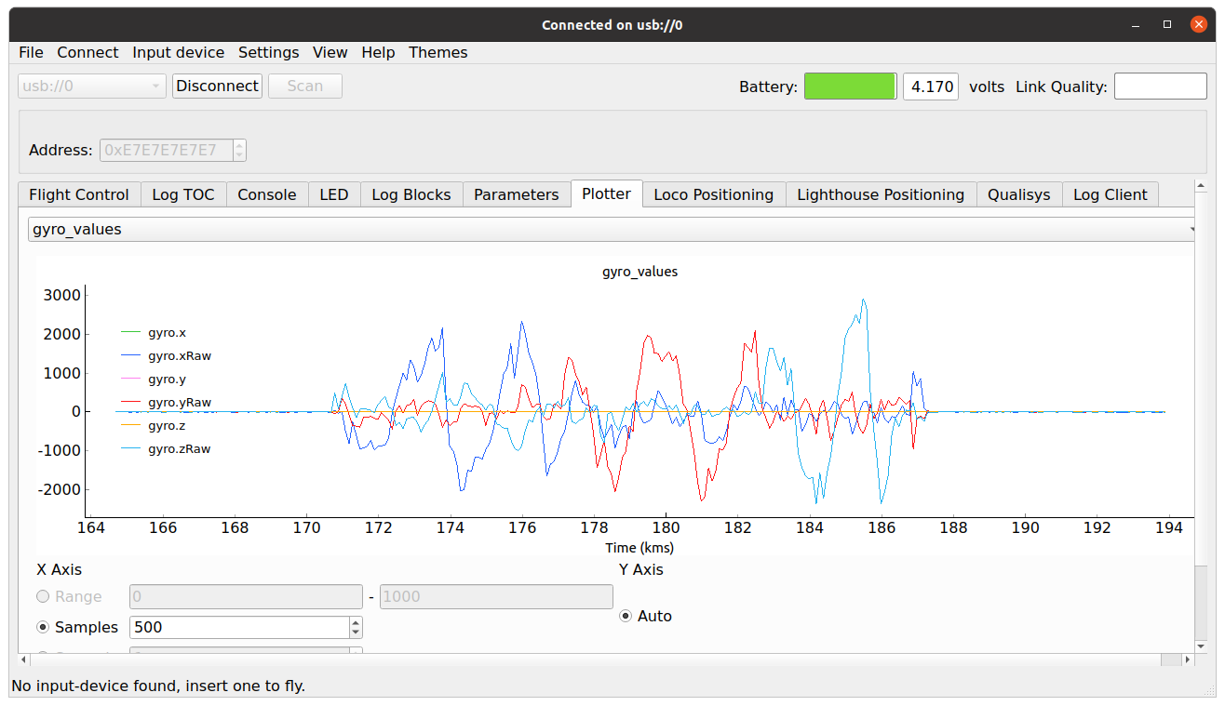The image size is (1225, 706).
Task: Open the usb://0 interface dropdown
Action: pos(92,87)
